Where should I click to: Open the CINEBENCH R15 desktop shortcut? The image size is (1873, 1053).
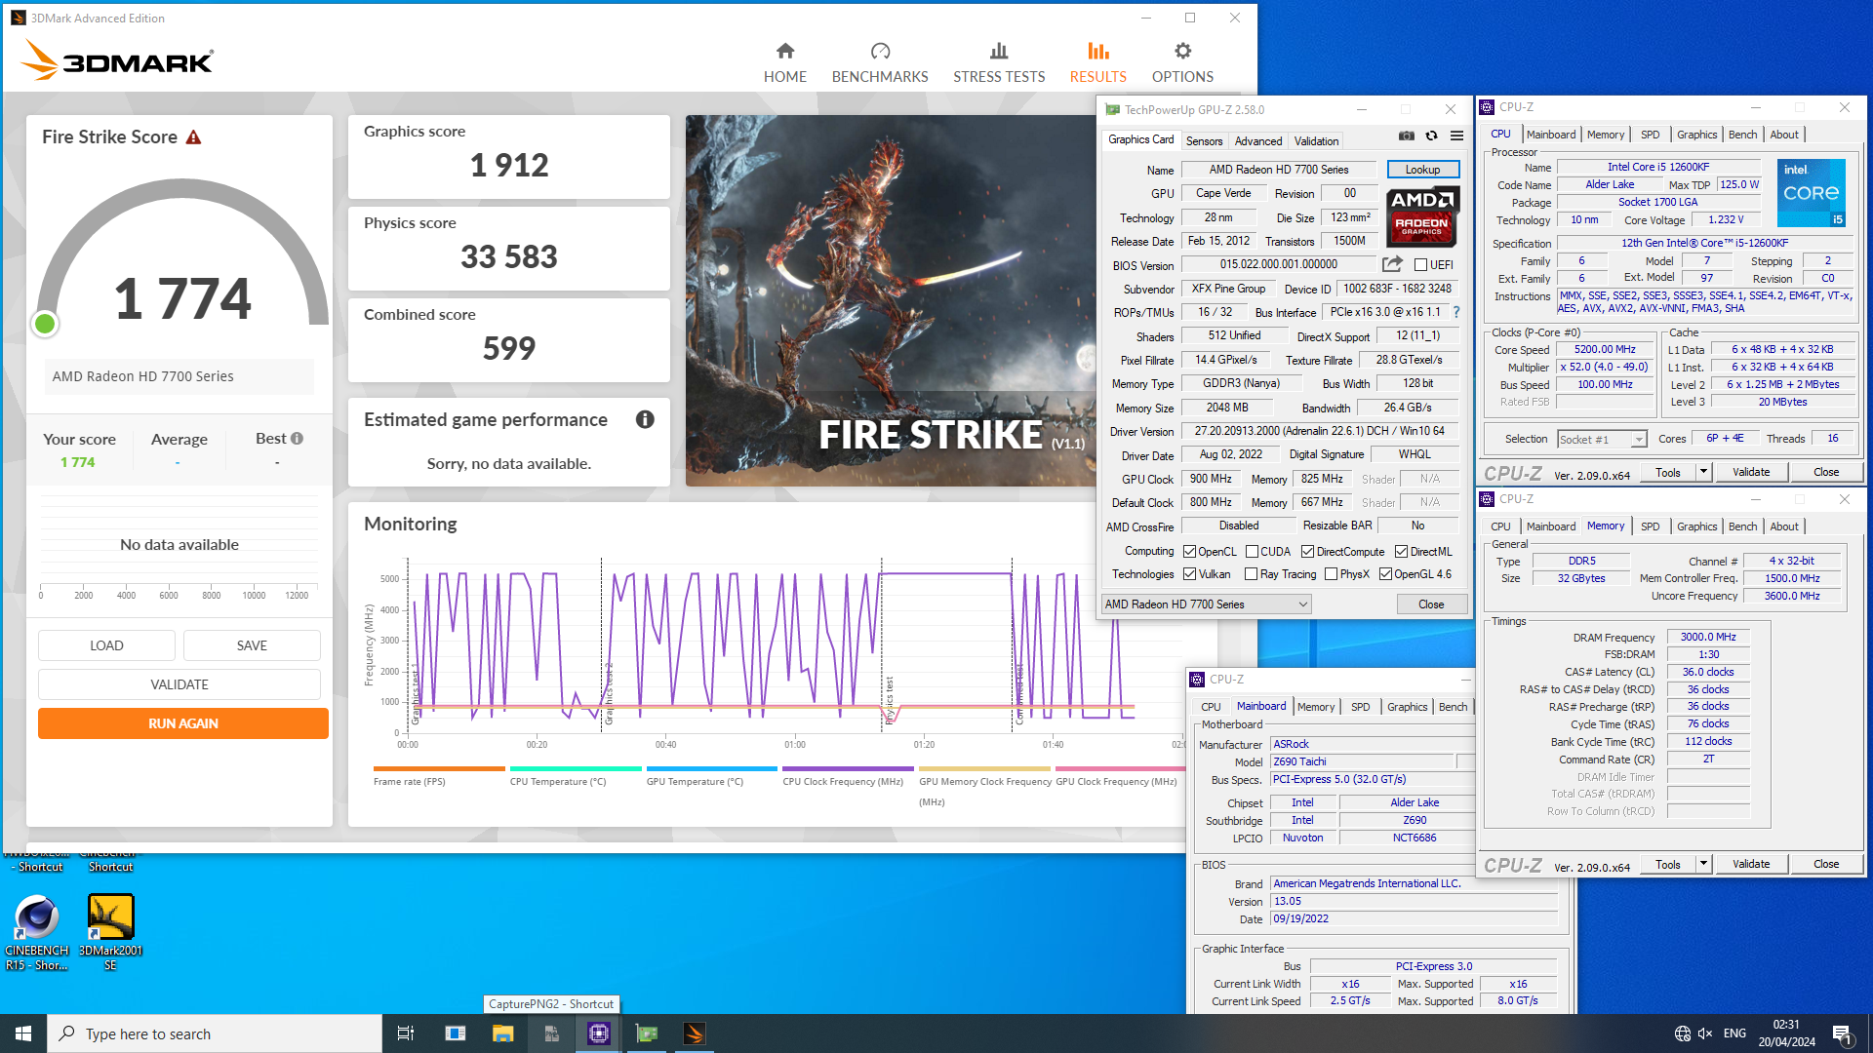[37, 932]
